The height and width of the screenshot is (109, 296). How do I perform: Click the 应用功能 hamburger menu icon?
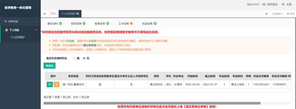(6, 22)
